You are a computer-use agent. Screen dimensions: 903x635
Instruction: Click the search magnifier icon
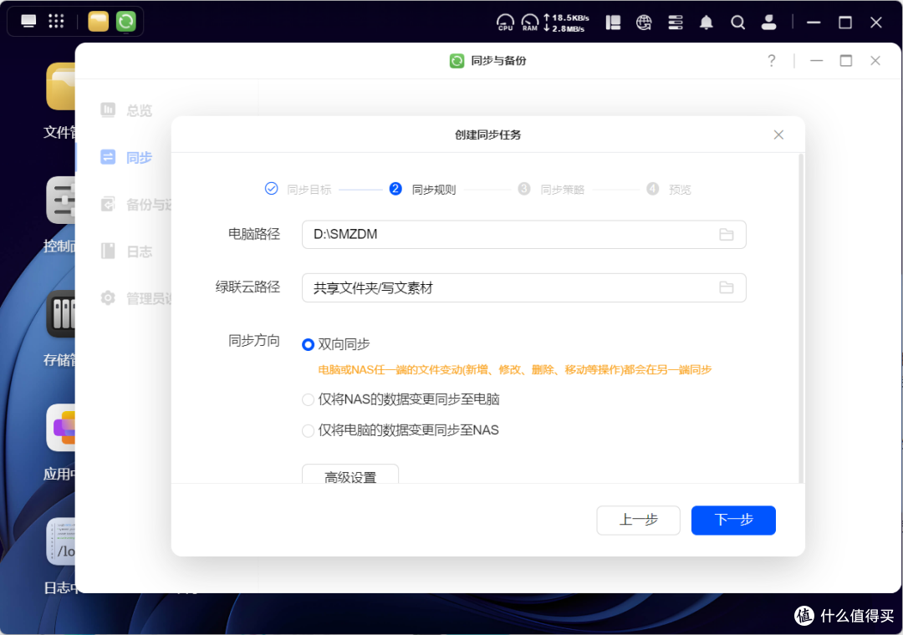click(x=737, y=23)
